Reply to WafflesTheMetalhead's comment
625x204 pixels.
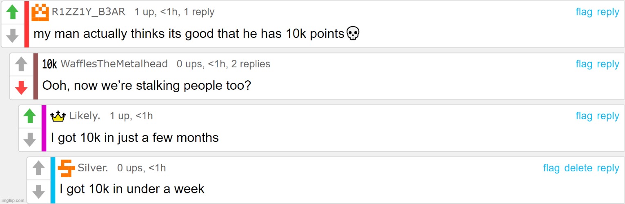pyautogui.click(x=608, y=64)
